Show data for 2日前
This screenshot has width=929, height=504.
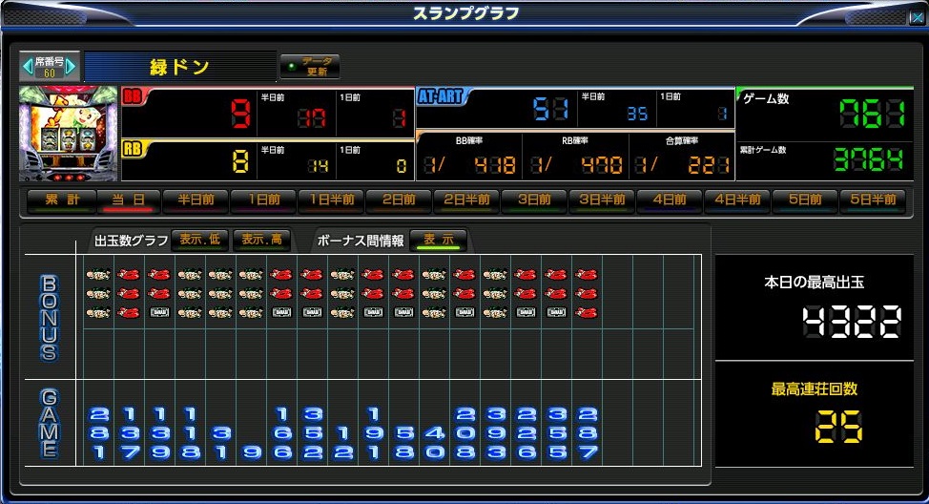click(399, 200)
